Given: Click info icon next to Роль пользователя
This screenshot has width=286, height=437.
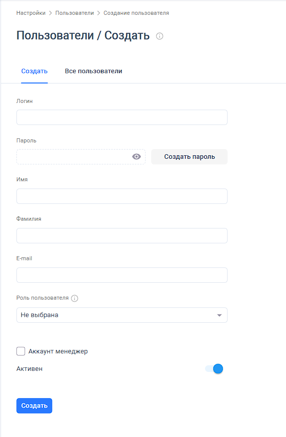Looking at the screenshot, I should click(74, 298).
